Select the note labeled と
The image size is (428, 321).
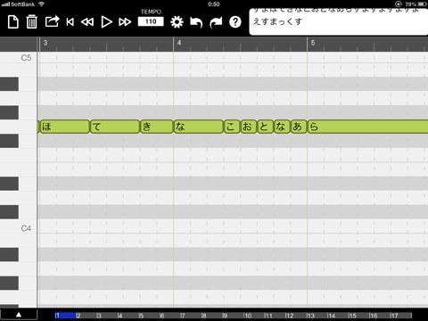[265, 127]
